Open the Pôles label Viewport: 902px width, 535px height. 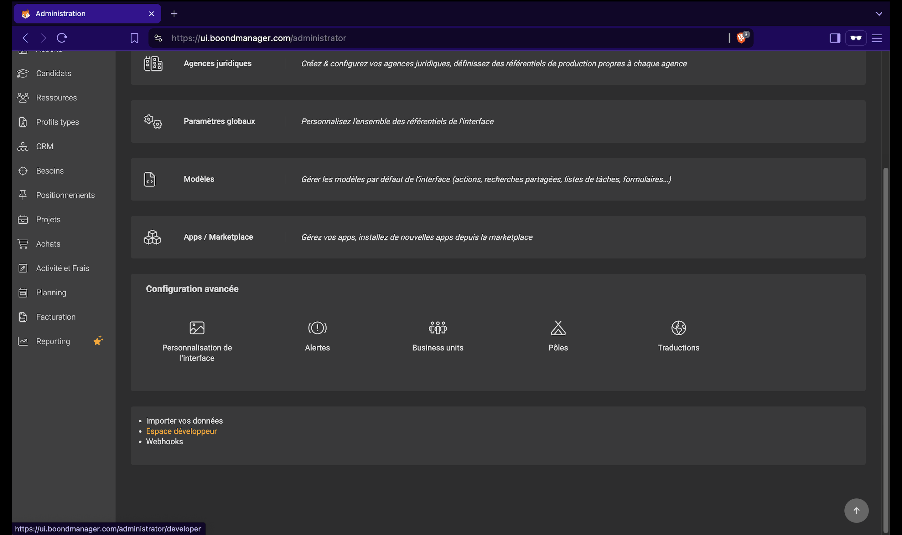tap(558, 348)
